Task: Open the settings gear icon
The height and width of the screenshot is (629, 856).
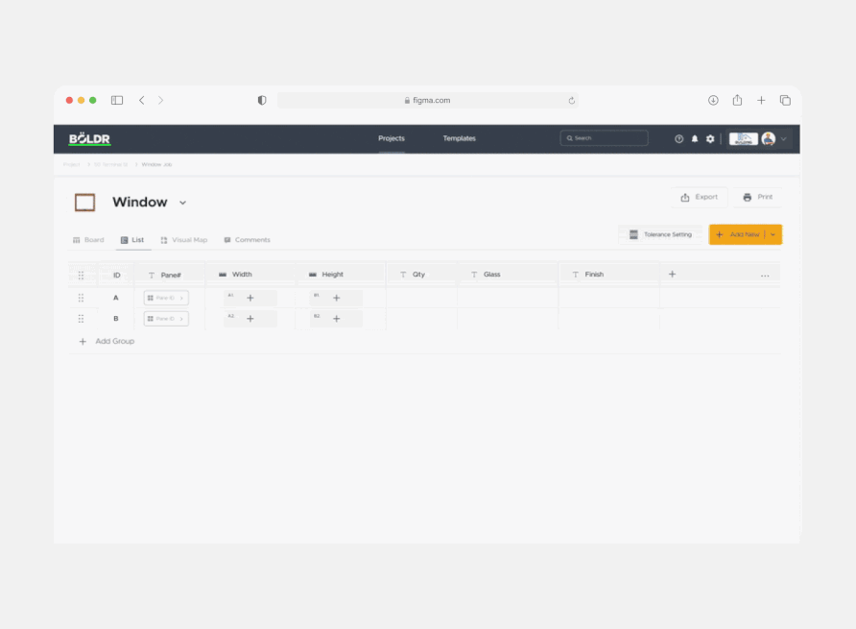Action: click(710, 139)
